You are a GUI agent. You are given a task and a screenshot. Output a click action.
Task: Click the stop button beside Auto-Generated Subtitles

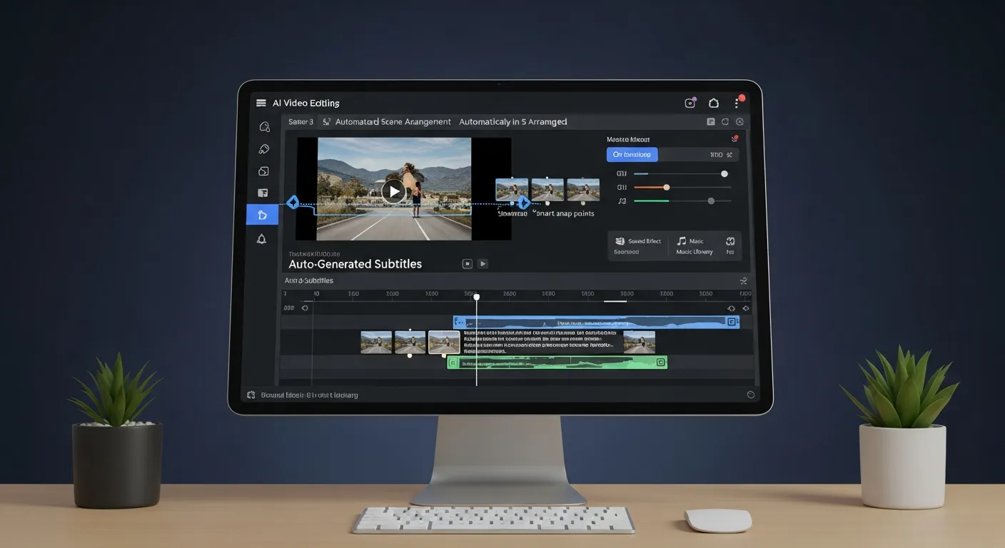[x=467, y=264]
